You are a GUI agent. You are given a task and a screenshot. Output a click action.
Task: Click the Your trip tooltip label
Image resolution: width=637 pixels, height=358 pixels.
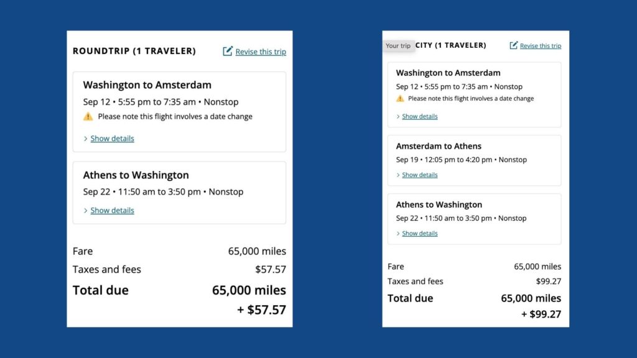[399, 45]
